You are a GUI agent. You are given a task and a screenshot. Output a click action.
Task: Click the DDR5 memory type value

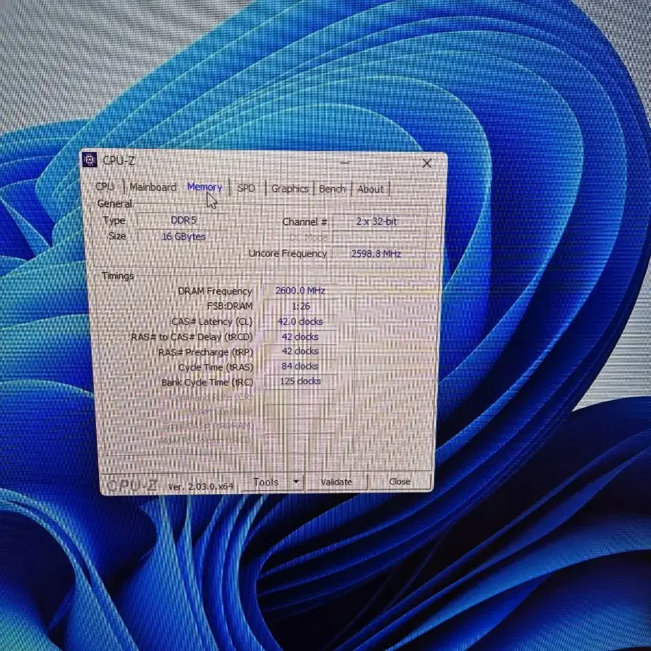(x=183, y=220)
